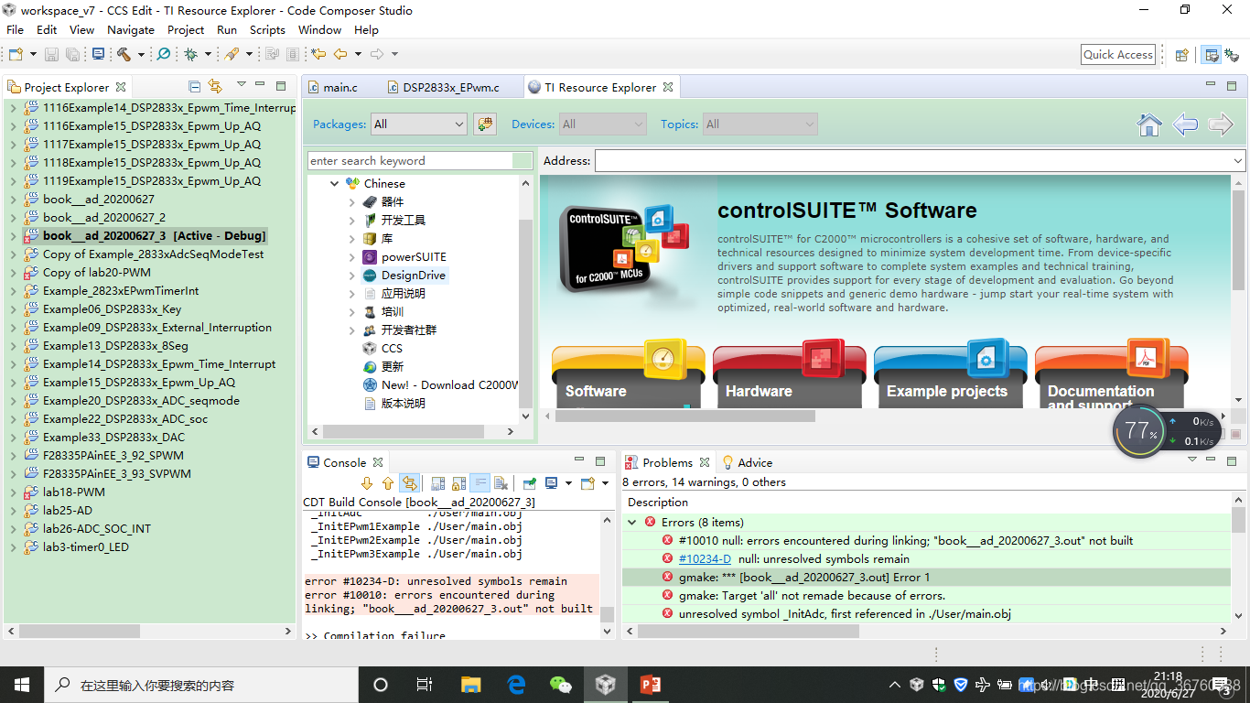Open Windows Start menu

point(22,684)
